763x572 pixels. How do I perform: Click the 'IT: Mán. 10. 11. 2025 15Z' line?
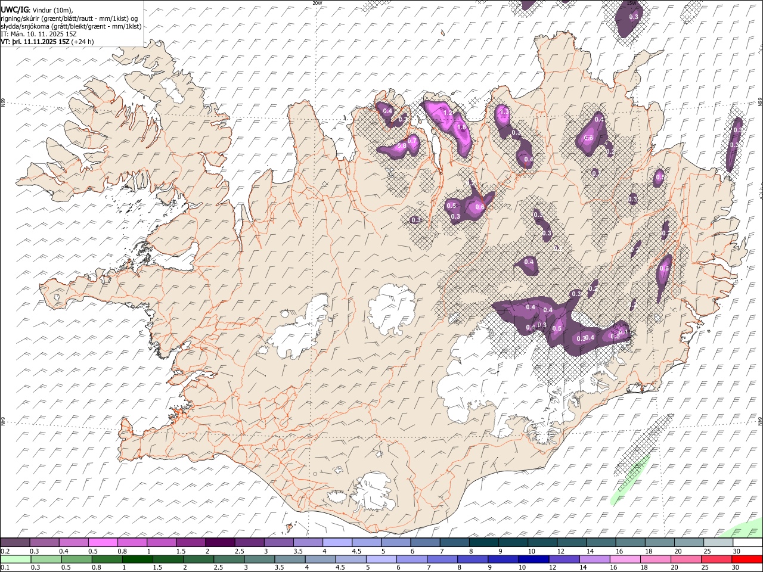(x=39, y=34)
